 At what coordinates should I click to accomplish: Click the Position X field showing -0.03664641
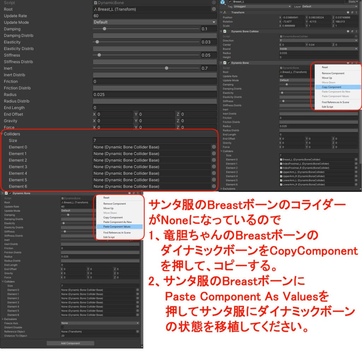pos(293,17)
